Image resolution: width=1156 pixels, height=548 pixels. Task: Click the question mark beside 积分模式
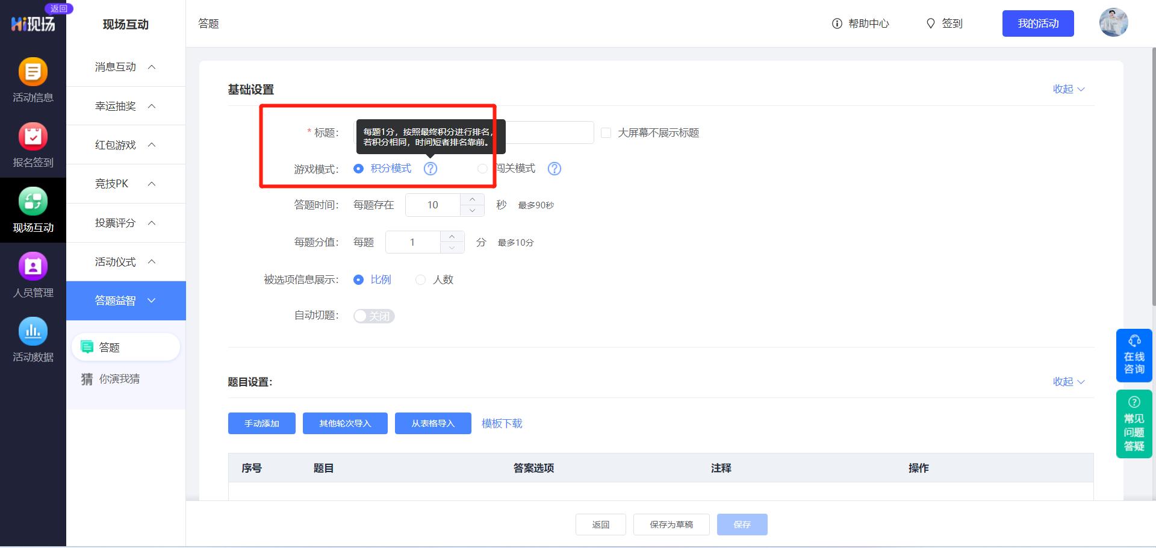pyautogui.click(x=430, y=169)
